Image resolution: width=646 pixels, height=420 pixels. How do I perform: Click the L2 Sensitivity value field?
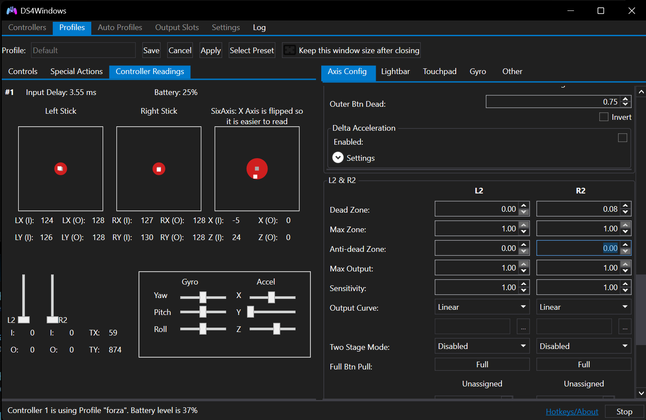click(x=477, y=288)
